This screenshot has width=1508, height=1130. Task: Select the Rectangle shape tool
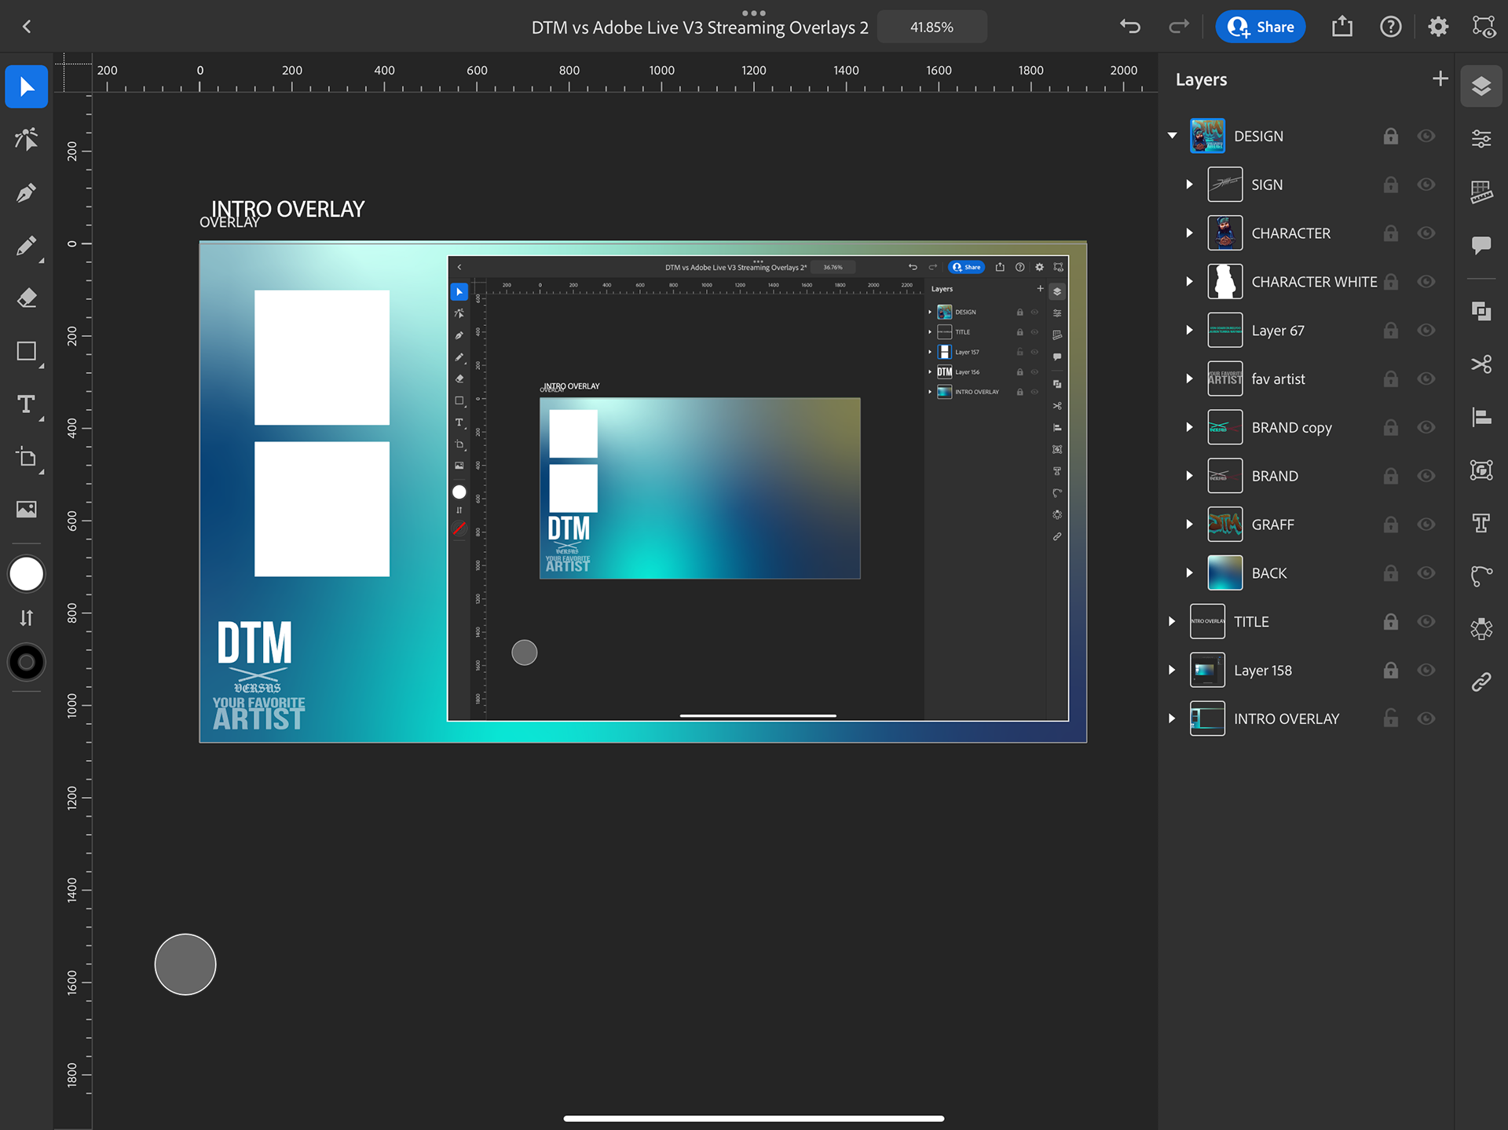tap(27, 351)
